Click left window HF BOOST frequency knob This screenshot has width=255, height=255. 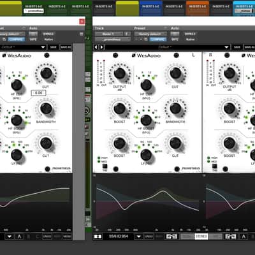point(17,120)
